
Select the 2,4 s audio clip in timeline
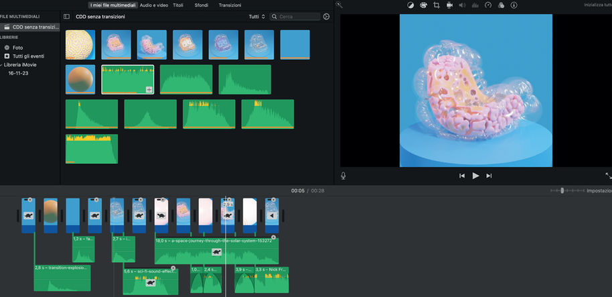212,280
